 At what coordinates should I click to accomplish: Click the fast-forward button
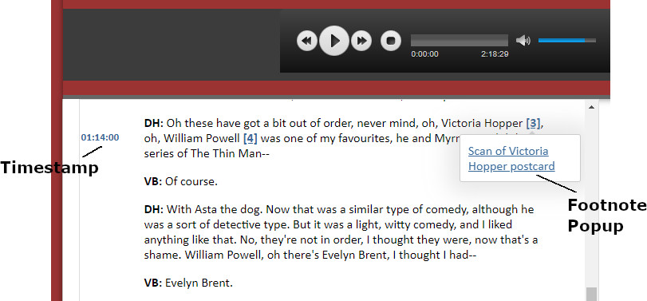pos(361,41)
